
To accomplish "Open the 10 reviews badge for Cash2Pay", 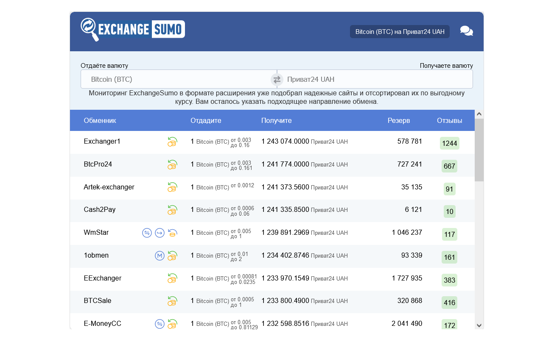I will (450, 211).
